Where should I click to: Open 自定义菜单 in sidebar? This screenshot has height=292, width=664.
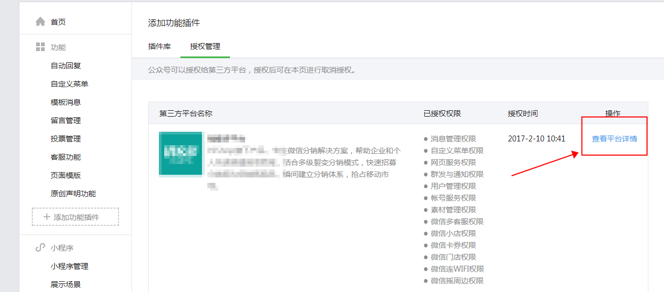(x=69, y=84)
